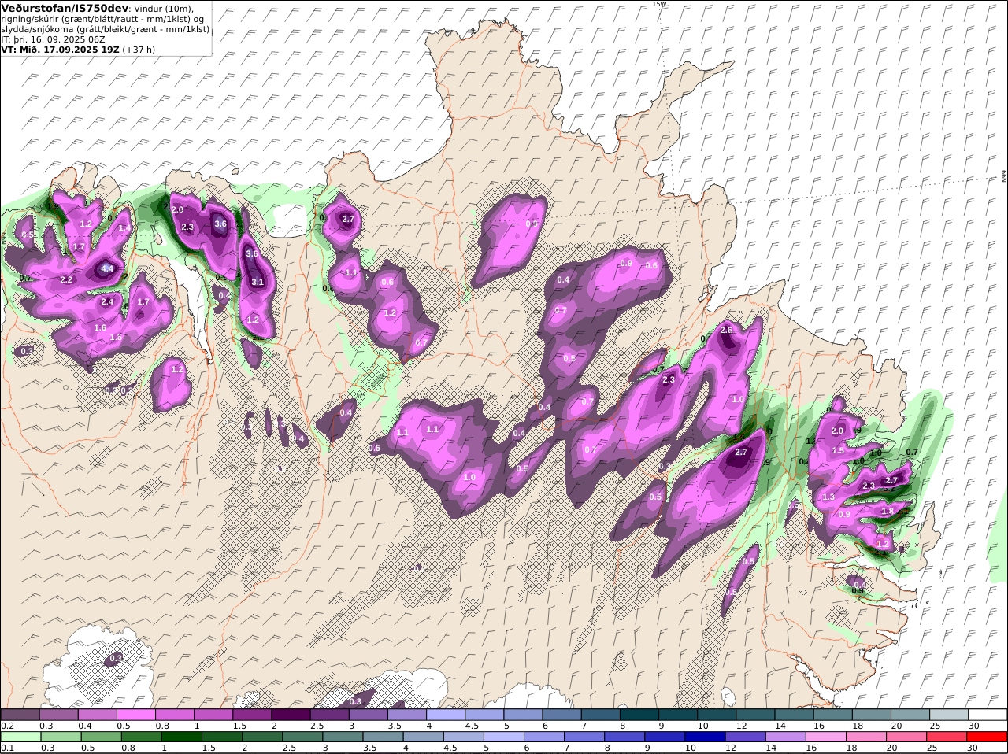Click the 4.4 precipitation value on the map
This screenshot has height=754, width=1008.
[x=107, y=269]
